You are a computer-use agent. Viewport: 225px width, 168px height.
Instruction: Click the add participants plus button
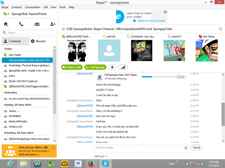(x=112, y=67)
